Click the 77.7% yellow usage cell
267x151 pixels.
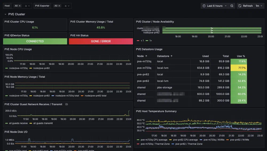pyautogui.click(x=239, y=68)
